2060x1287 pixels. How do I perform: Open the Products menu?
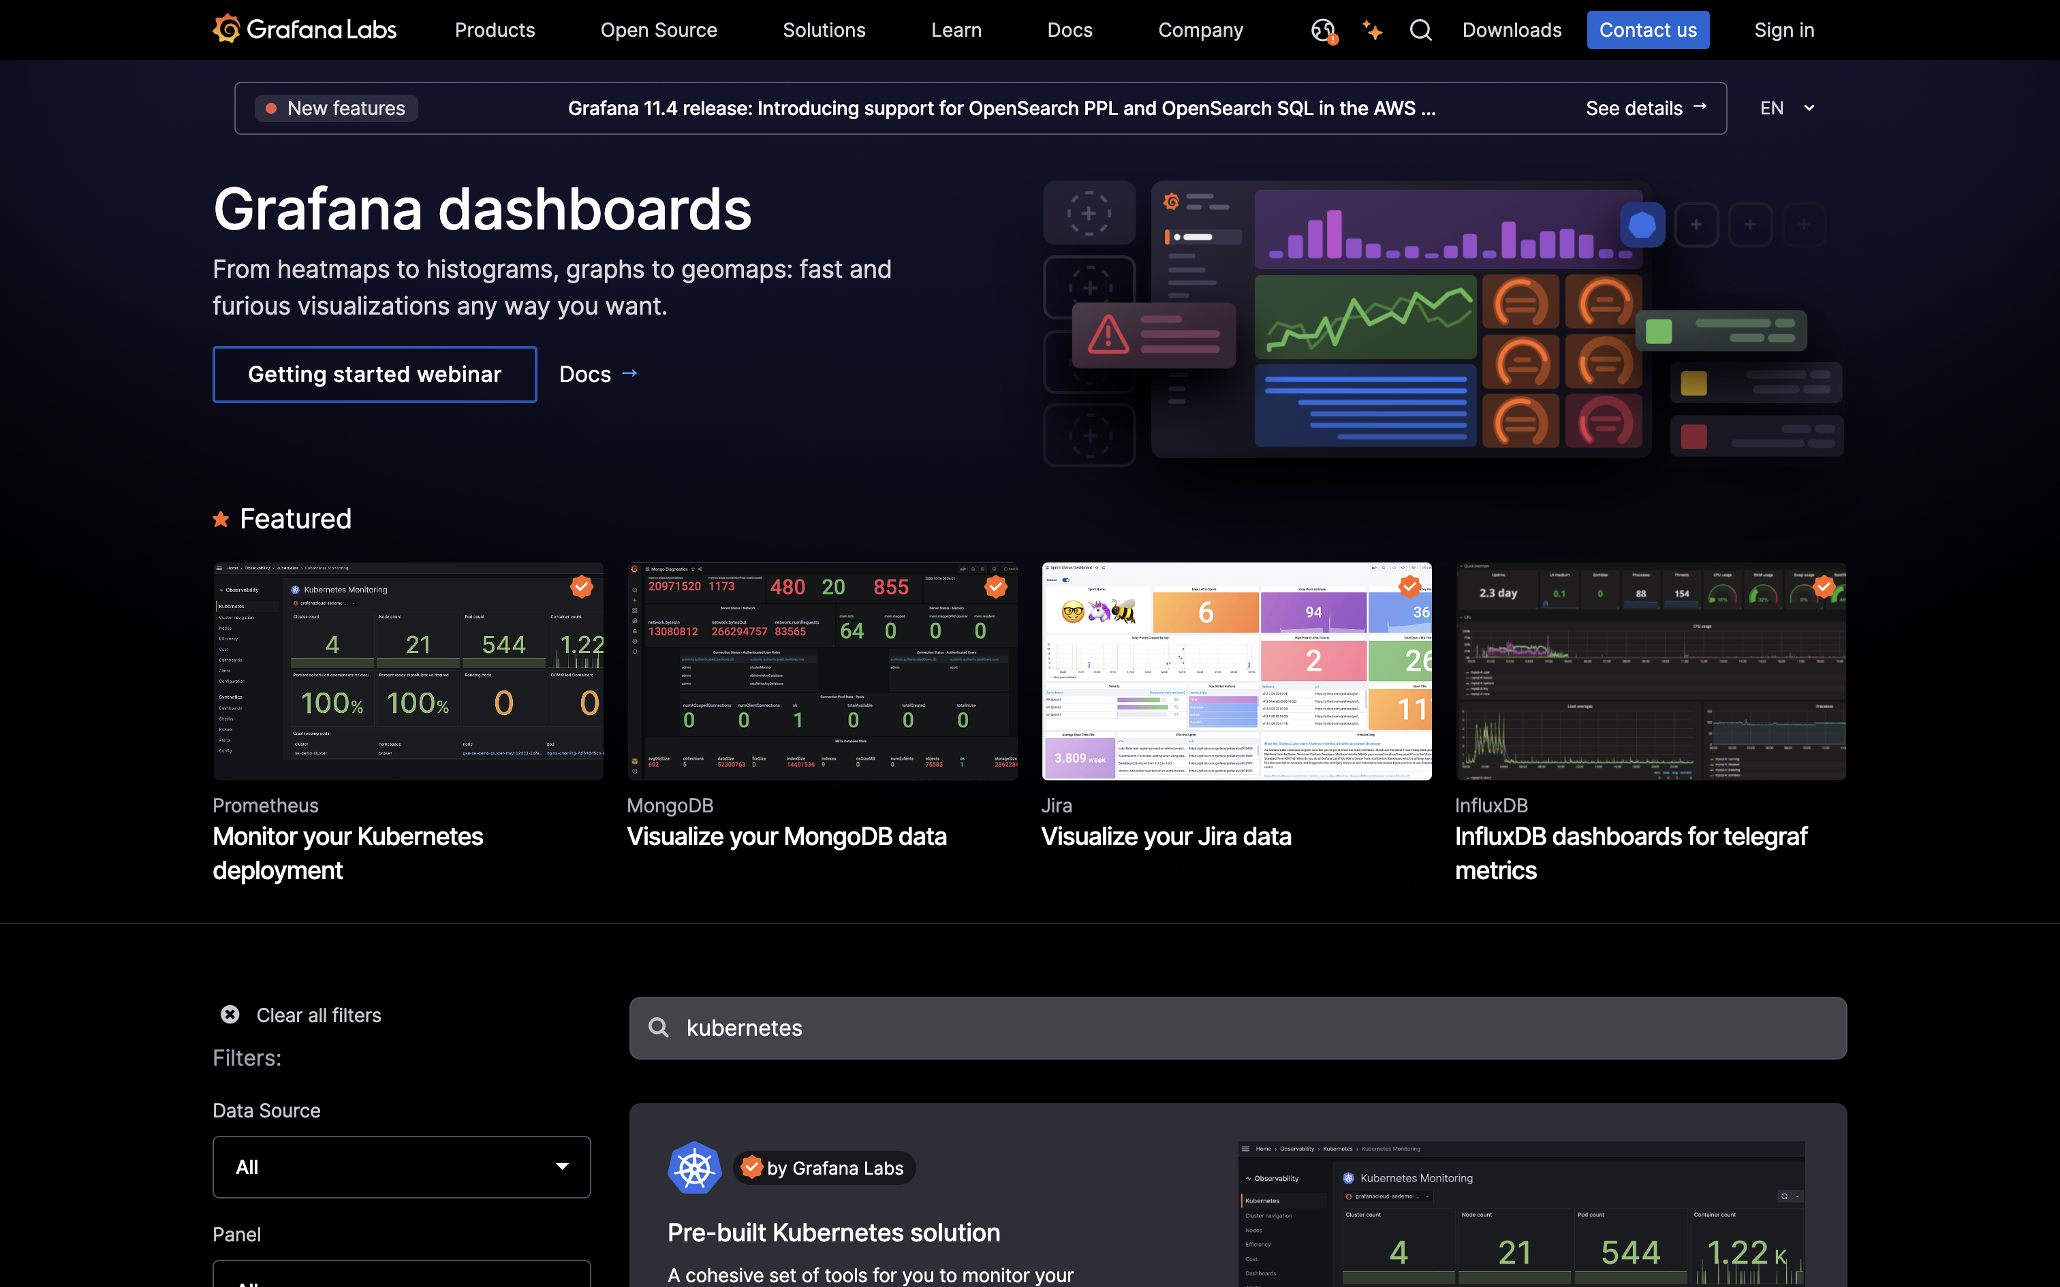[x=495, y=30]
